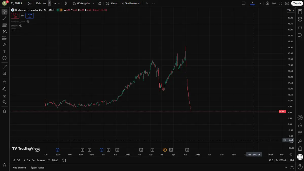Open the BORLS symbol search field
The image size is (304, 171).
pyautogui.click(x=18, y=3)
